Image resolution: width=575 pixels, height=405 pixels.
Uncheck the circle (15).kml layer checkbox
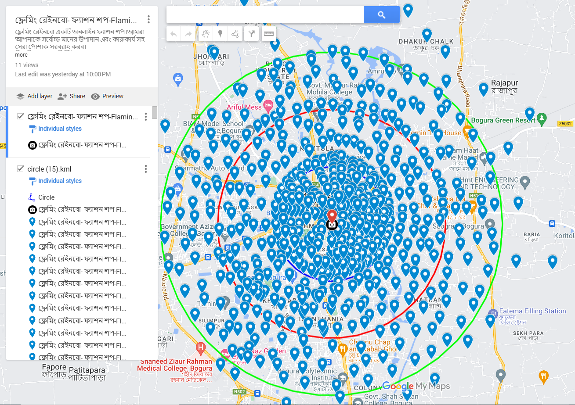coord(20,168)
